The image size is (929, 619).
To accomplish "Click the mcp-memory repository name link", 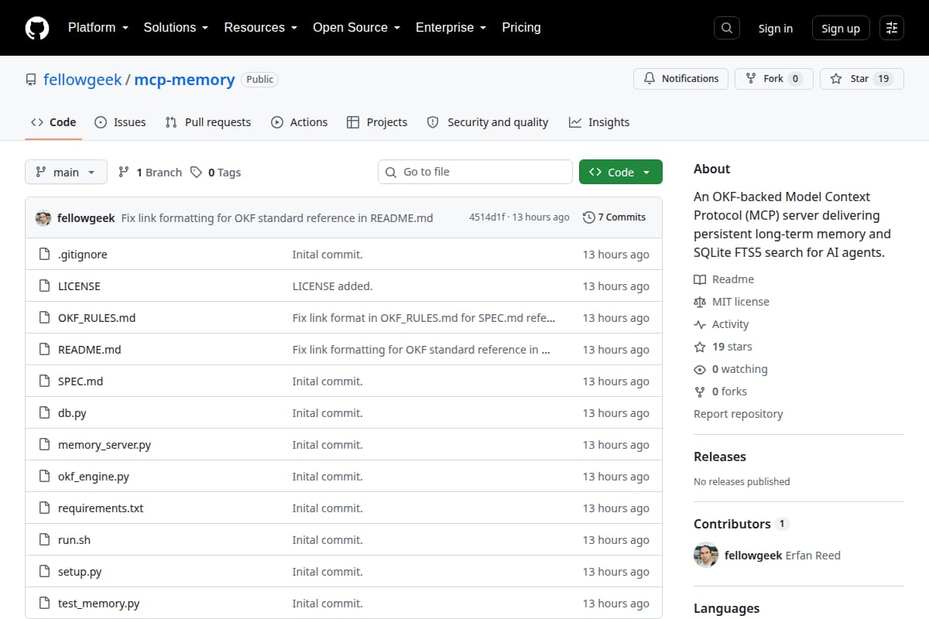I will point(184,80).
